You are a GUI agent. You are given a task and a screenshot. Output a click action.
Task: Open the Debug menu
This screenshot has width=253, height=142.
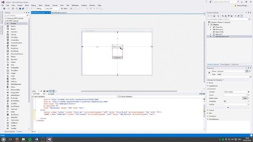(x=33, y=5)
